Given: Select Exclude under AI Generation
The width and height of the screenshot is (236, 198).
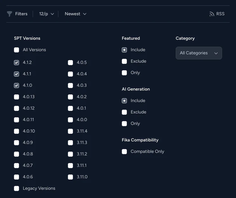Looking at the screenshot, I should pos(124,112).
